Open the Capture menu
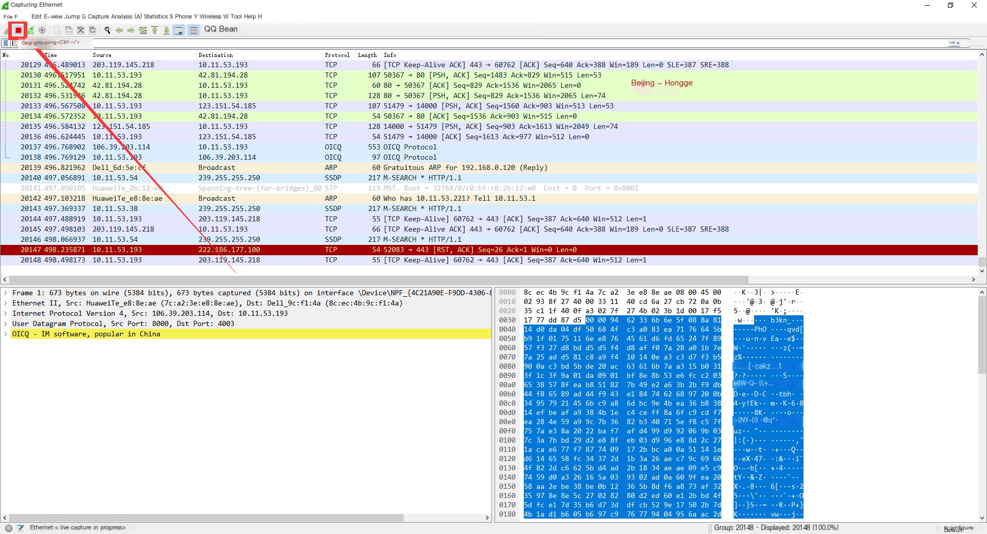The width and height of the screenshot is (987, 534). coord(98,16)
